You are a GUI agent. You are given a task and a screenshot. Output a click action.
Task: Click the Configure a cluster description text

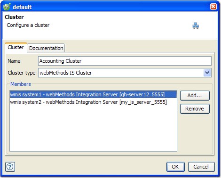tap(28, 25)
